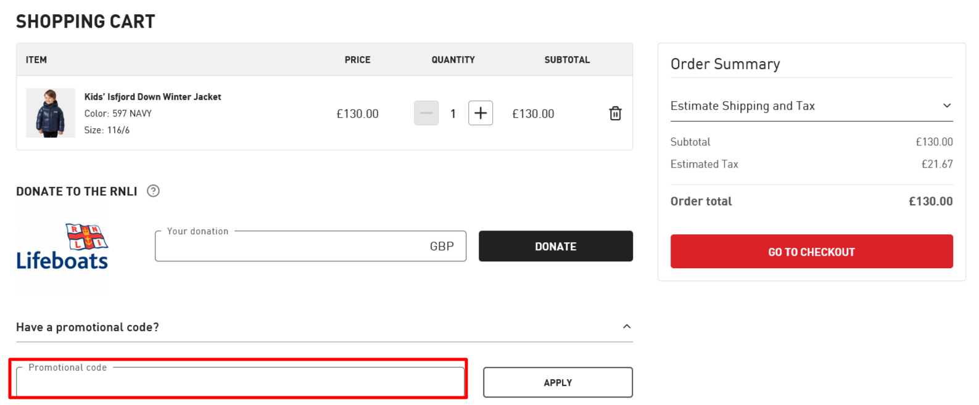Click the quantity value 1

[x=453, y=113]
